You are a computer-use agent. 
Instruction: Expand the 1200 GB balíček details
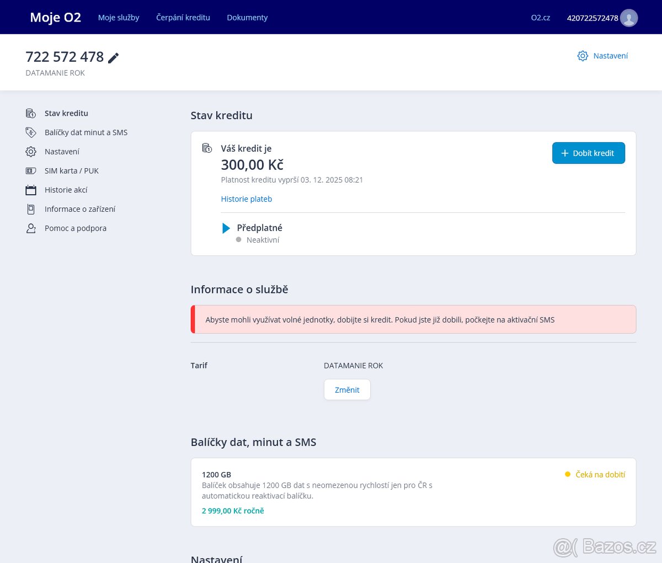216,474
